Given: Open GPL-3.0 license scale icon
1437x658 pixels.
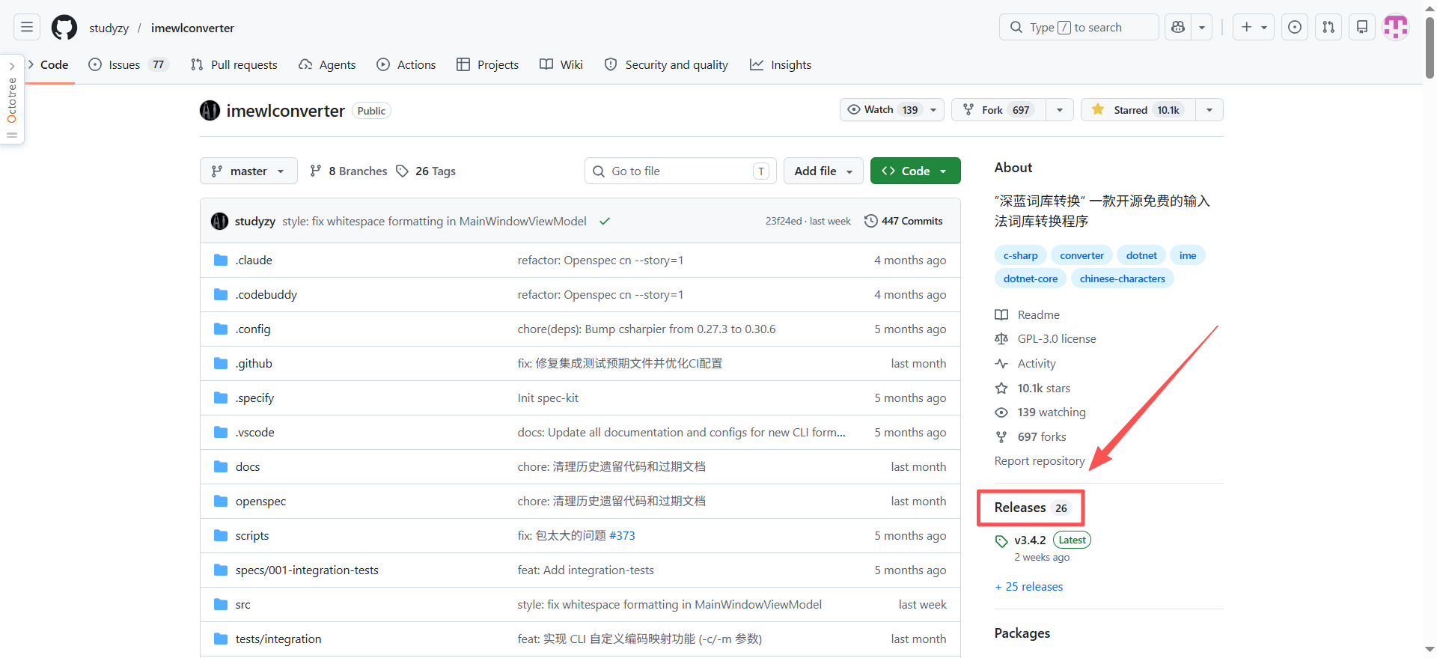Looking at the screenshot, I should click(1001, 339).
